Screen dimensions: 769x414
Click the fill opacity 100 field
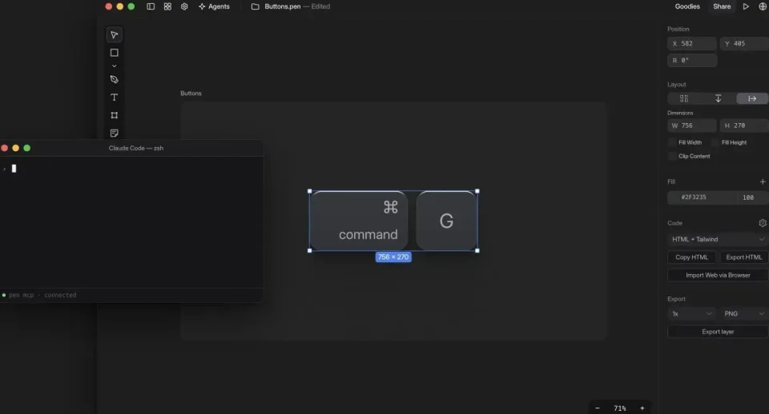coord(752,197)
